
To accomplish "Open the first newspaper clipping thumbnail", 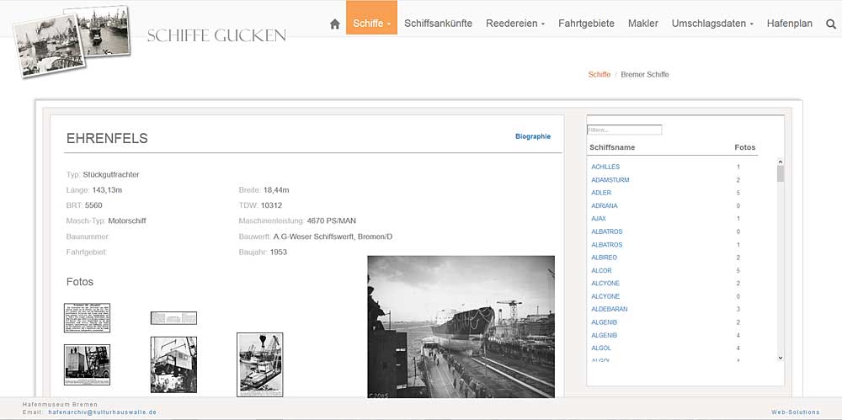I will click(x=87, y=318).
